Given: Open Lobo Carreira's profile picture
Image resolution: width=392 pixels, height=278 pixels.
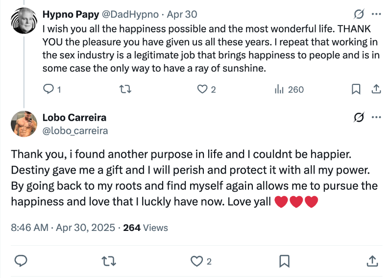Looking at the screenshot, I should (x=24, y=124).
